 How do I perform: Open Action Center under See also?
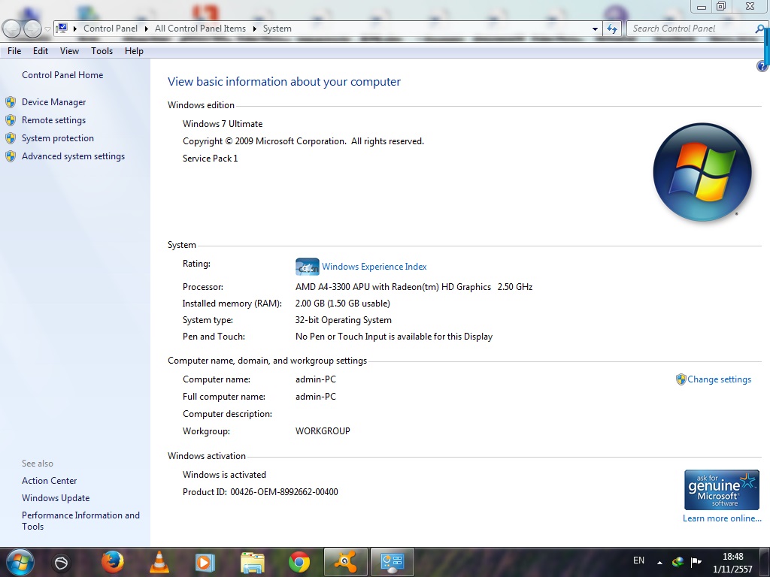(49, 481)
